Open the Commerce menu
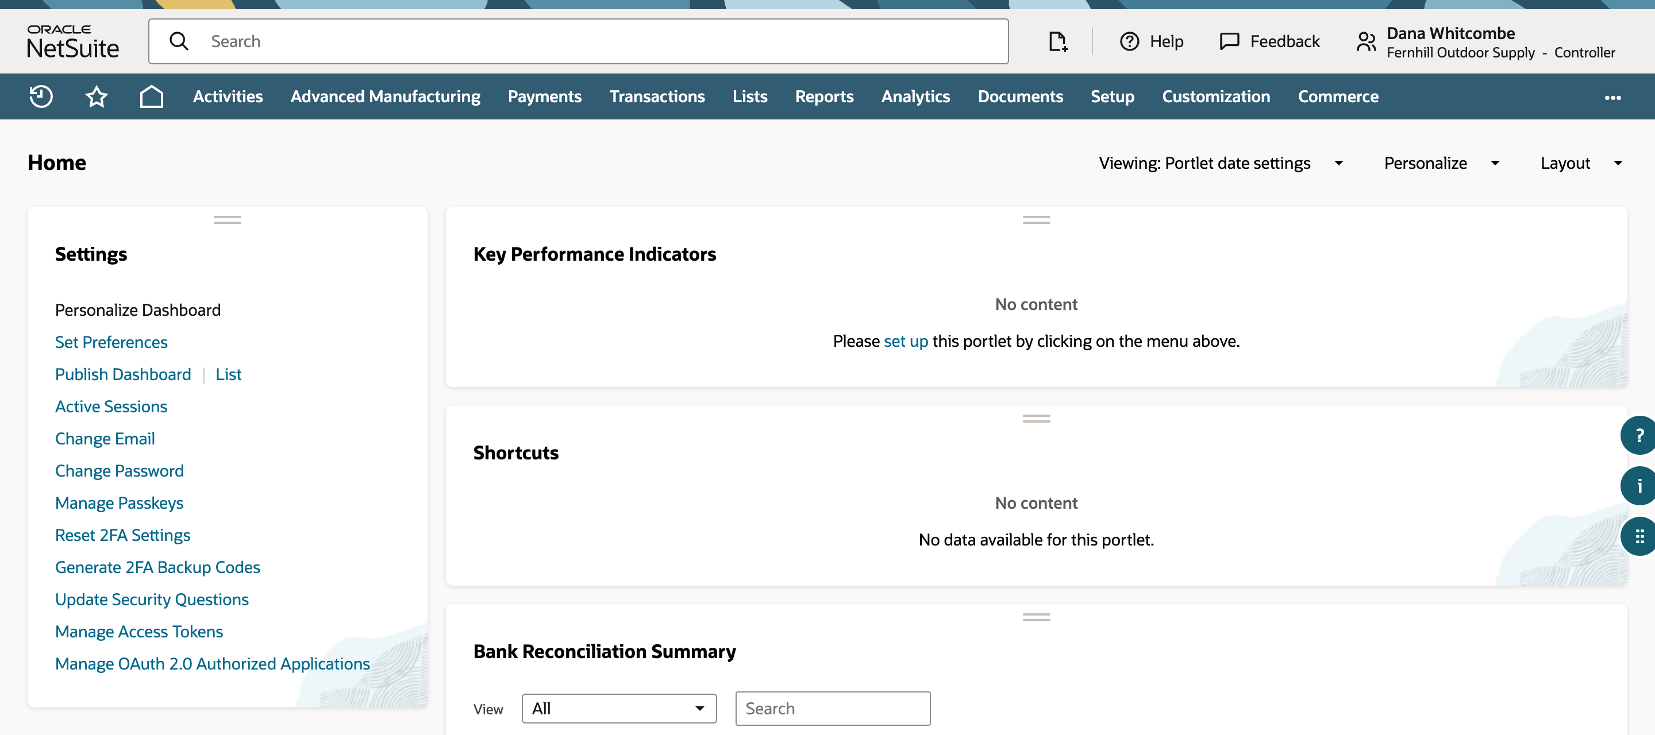Viewport: 1655px width, 735px height. click(1338, 97)
